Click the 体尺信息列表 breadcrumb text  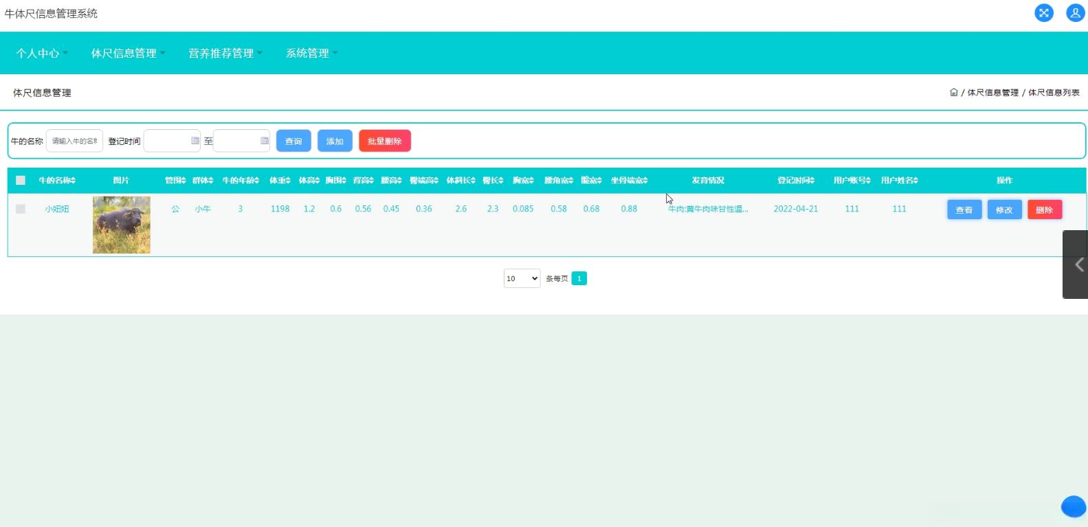tap(1054, 93)
